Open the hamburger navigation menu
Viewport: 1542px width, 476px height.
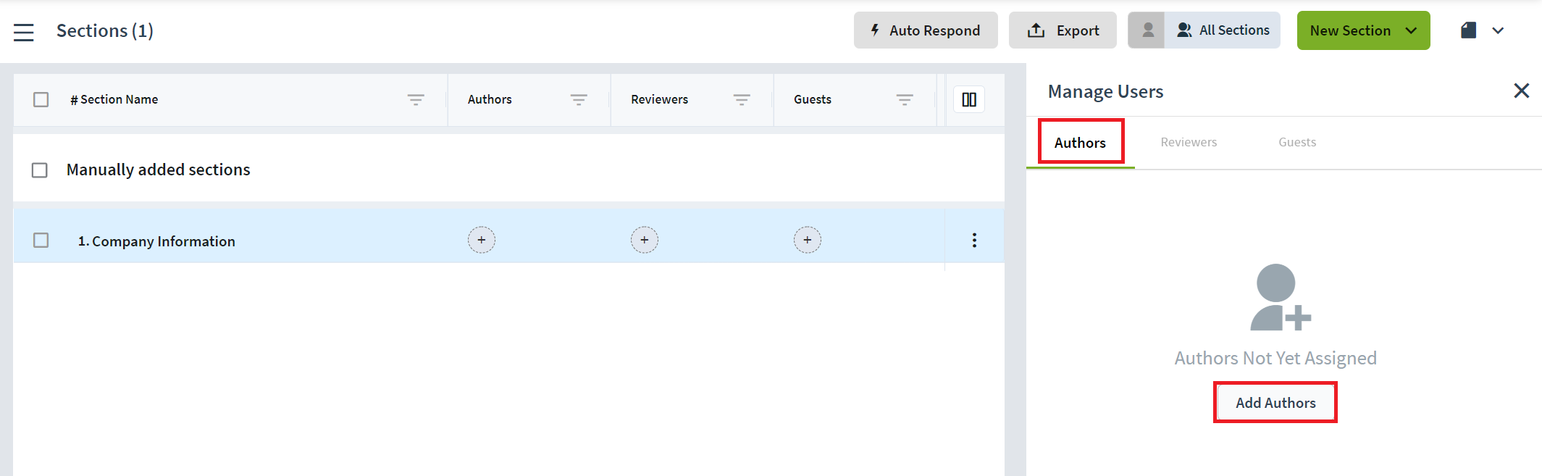24,32
